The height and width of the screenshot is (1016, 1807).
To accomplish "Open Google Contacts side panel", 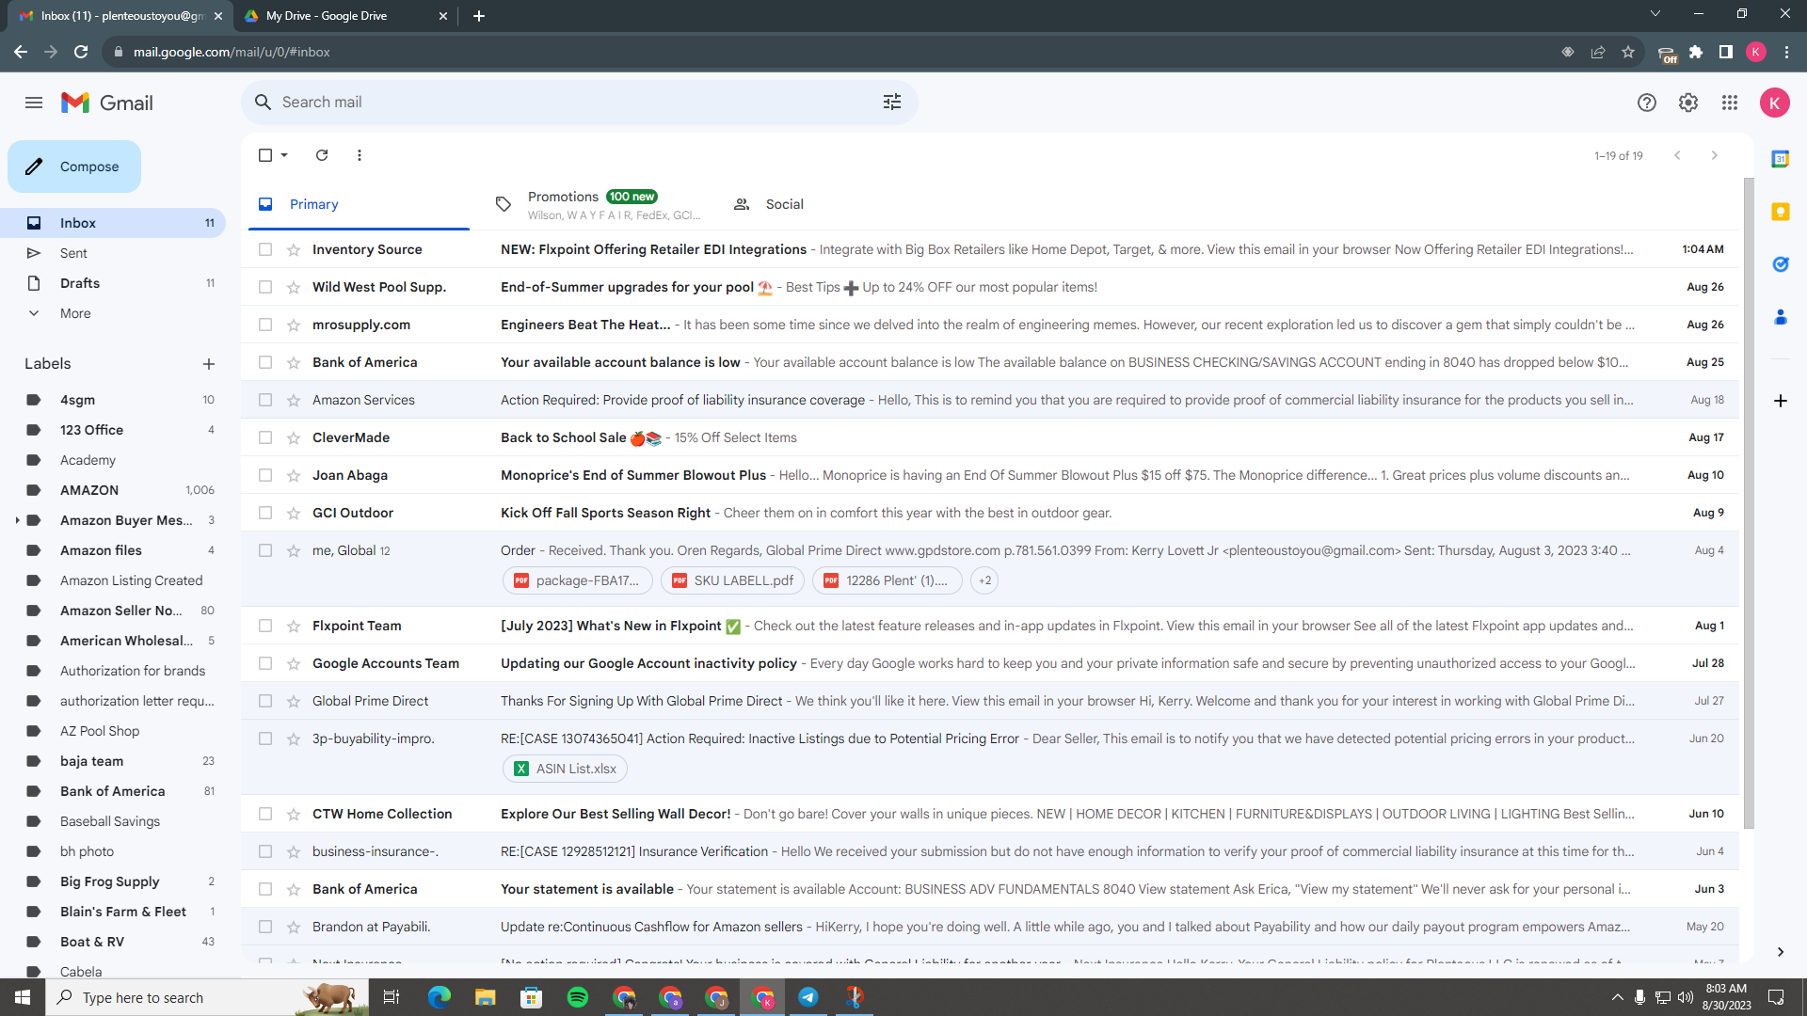I will click(1781, 317).
